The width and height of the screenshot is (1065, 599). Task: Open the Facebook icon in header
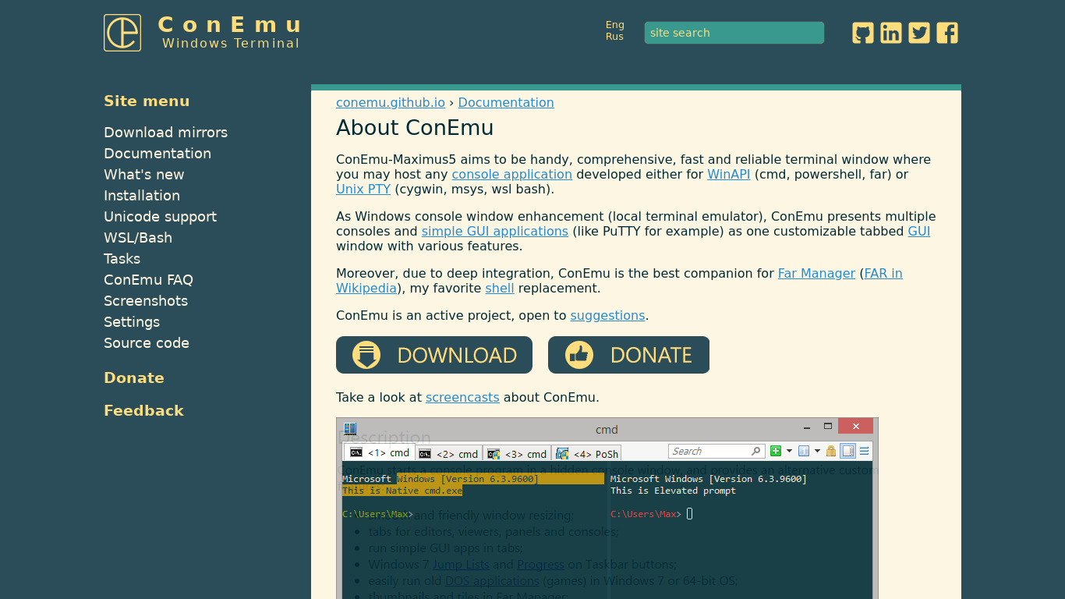tap(947, 33)
